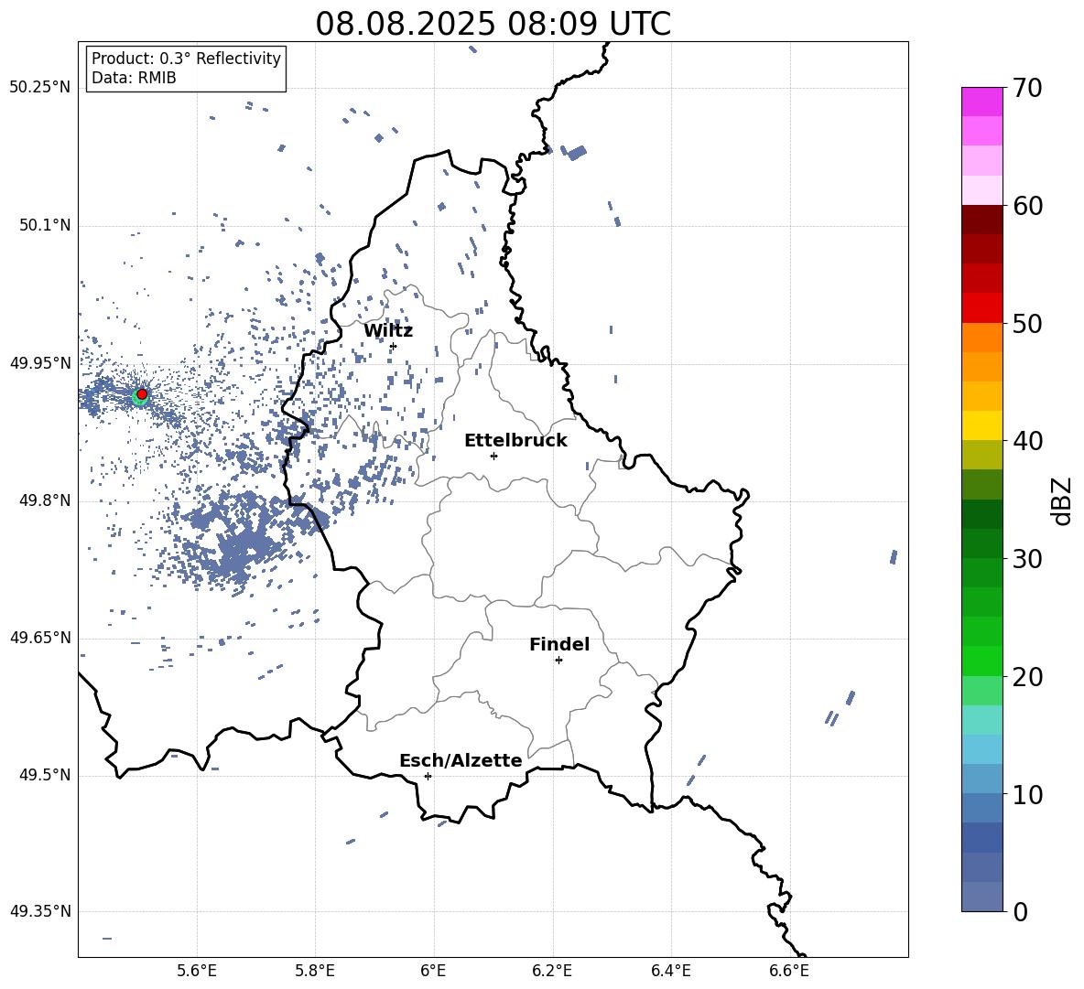Click the 50.1°N latitude label
This screenshot has height=989, width=1084.
45,226
